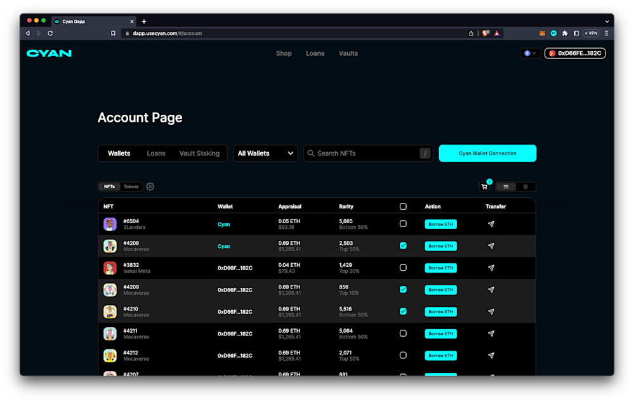The image size is (634, 402).
Task: Switch to grid view layout
Action: click(525, 186)
